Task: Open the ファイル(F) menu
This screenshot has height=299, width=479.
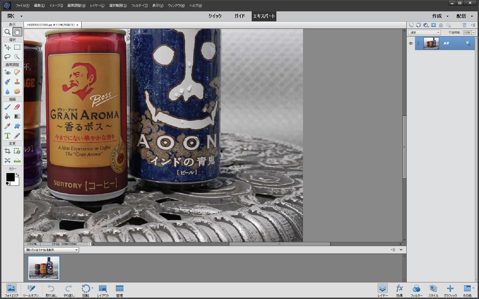Action: (22, 6)
